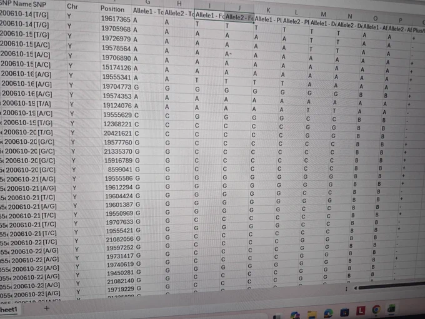The height and width of the screenshot is (319, 425).
Task: Select the cell with position 21335370
Action: [x=119, y=151]
